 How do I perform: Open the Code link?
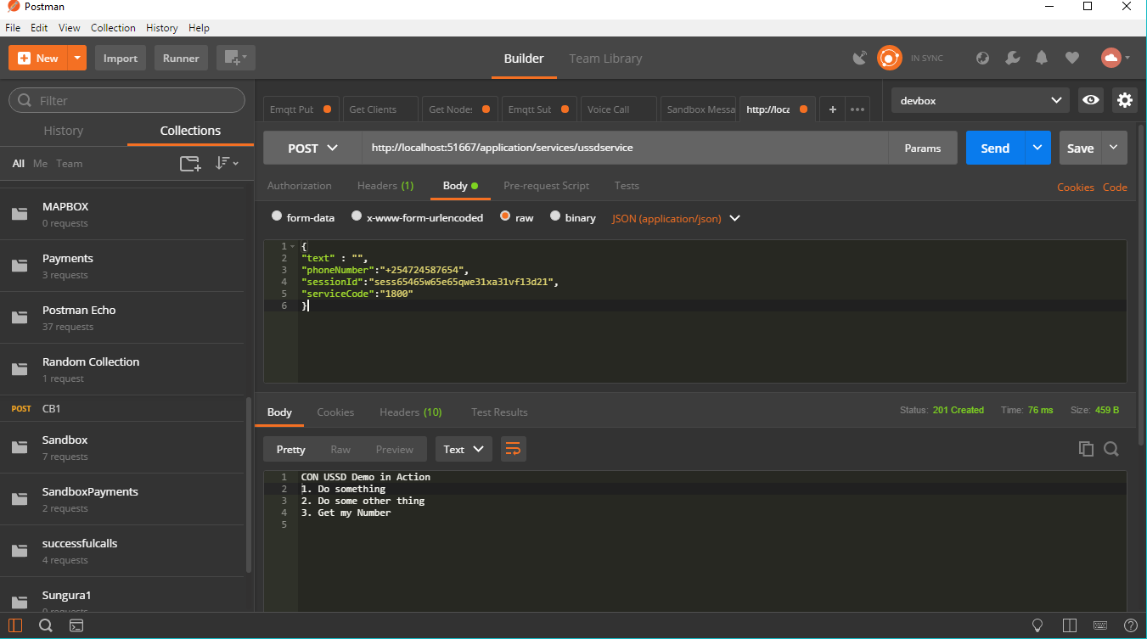pos(1115,188)
